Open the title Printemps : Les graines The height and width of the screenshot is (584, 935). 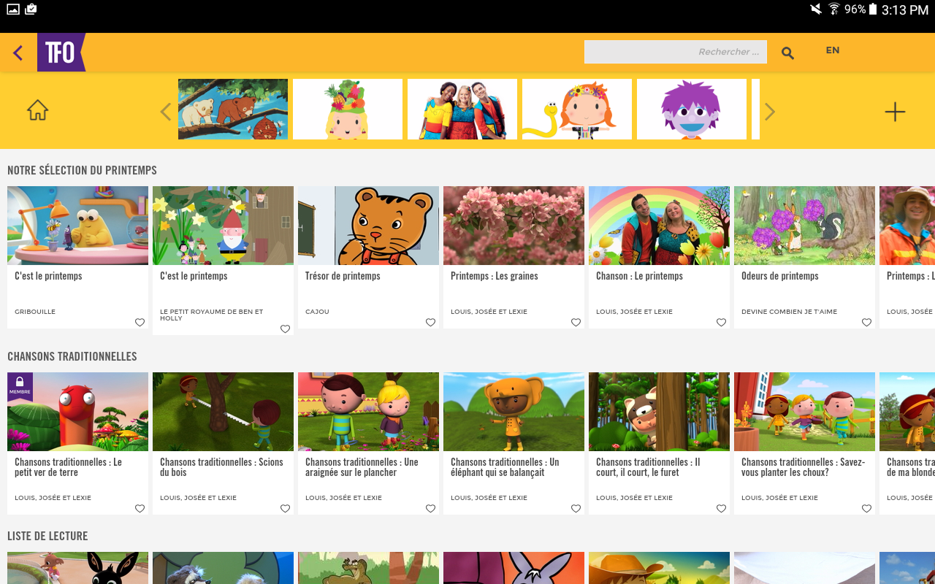point(495,276)
